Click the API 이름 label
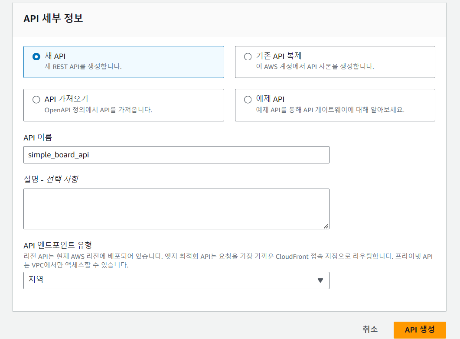 [x=38, y=137]
